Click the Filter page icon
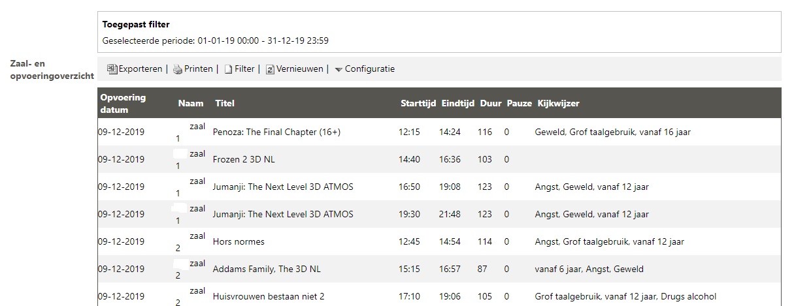Screen dimensions: 794x306 [x=228, y=69]
